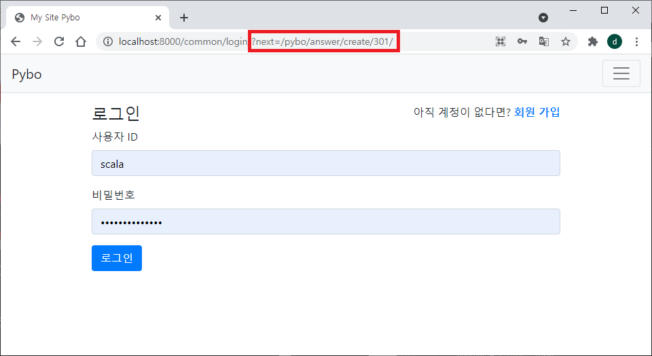Focus the 비밀번호 password field
The image size is (652, 356).
tap(325, 221)
